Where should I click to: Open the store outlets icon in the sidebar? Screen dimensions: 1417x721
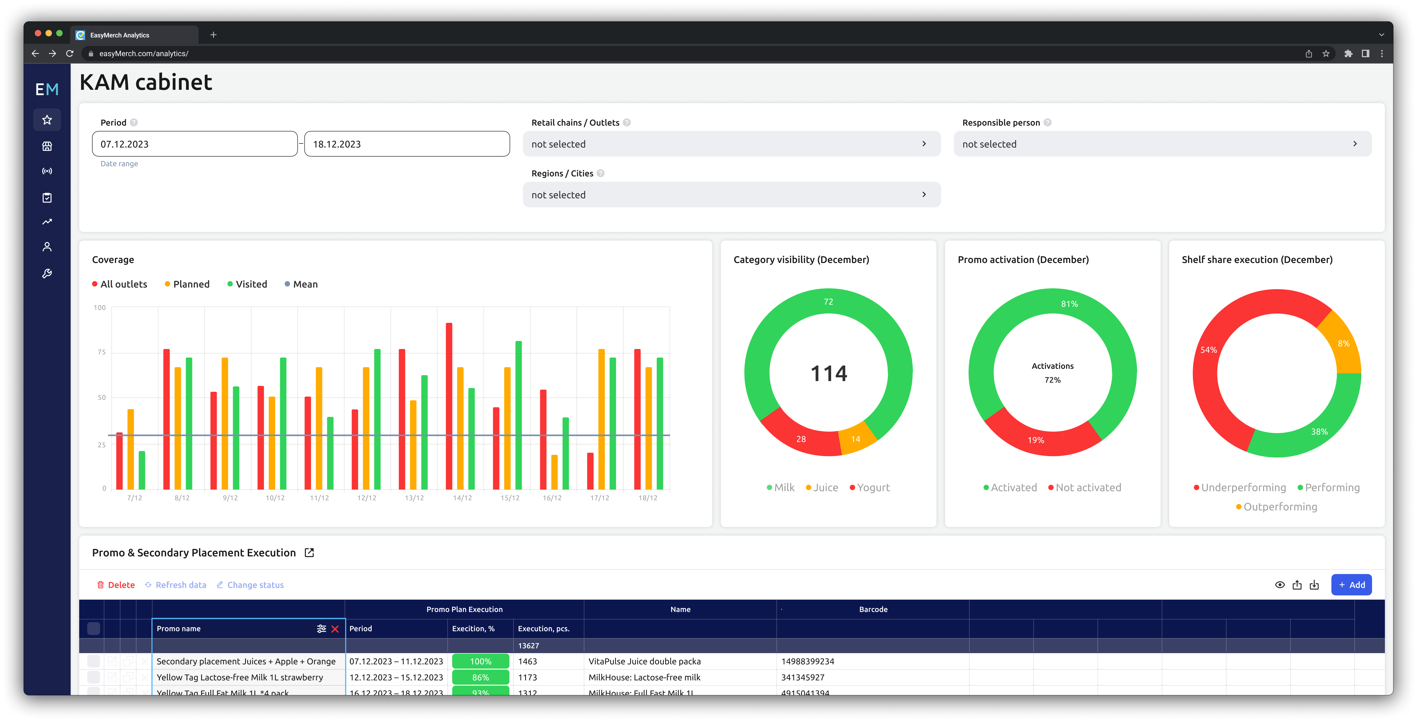coord(47,146)
